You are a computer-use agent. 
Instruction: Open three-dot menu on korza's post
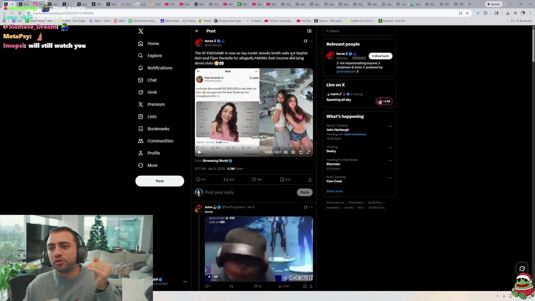(x=311, y=41)
